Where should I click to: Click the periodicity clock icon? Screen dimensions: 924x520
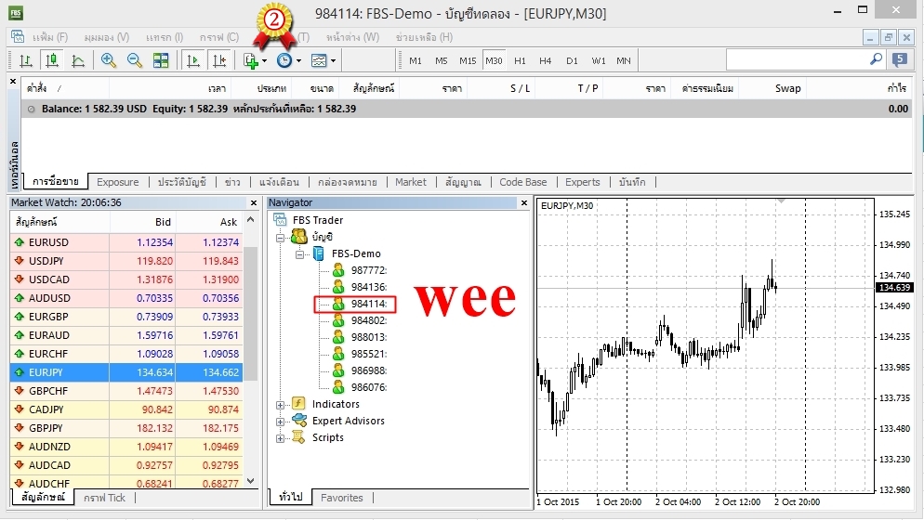284,60
